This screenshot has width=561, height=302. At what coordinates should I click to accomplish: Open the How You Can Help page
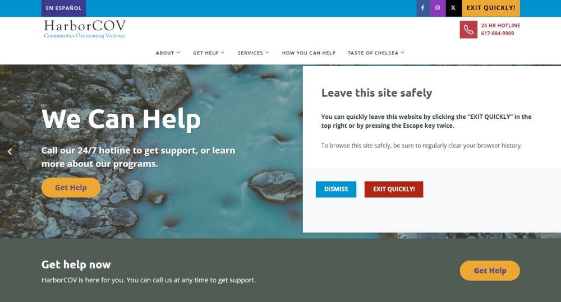(x=309, y=53)
